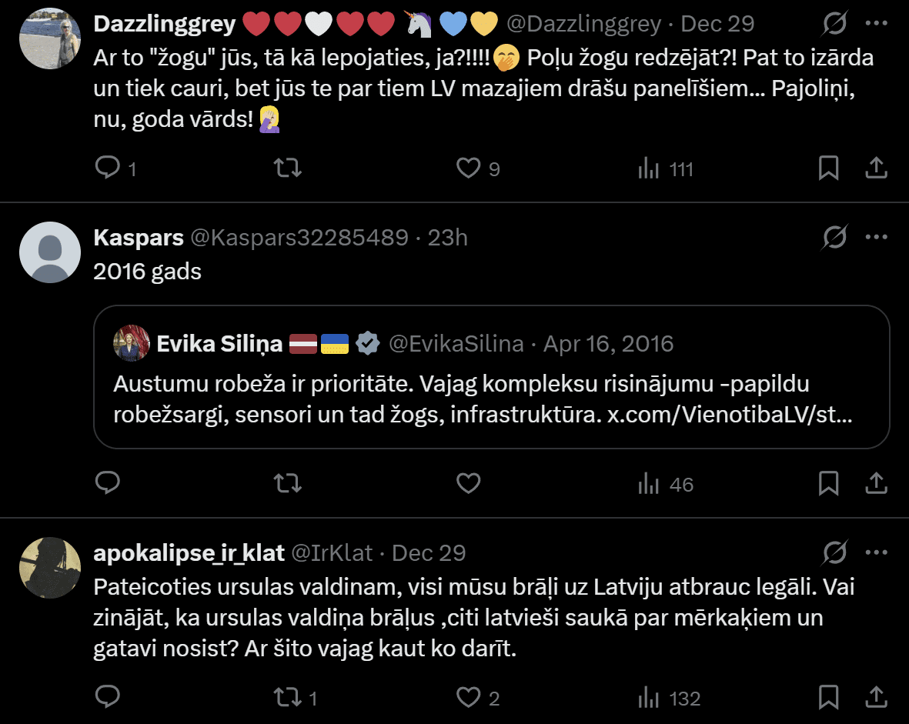Share the apokalipse_ir_klat post

click(876, 697)
